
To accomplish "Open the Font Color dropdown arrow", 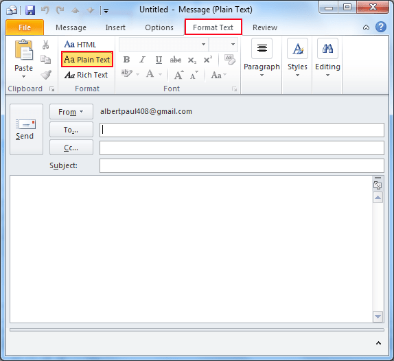I will pos(160,74).
